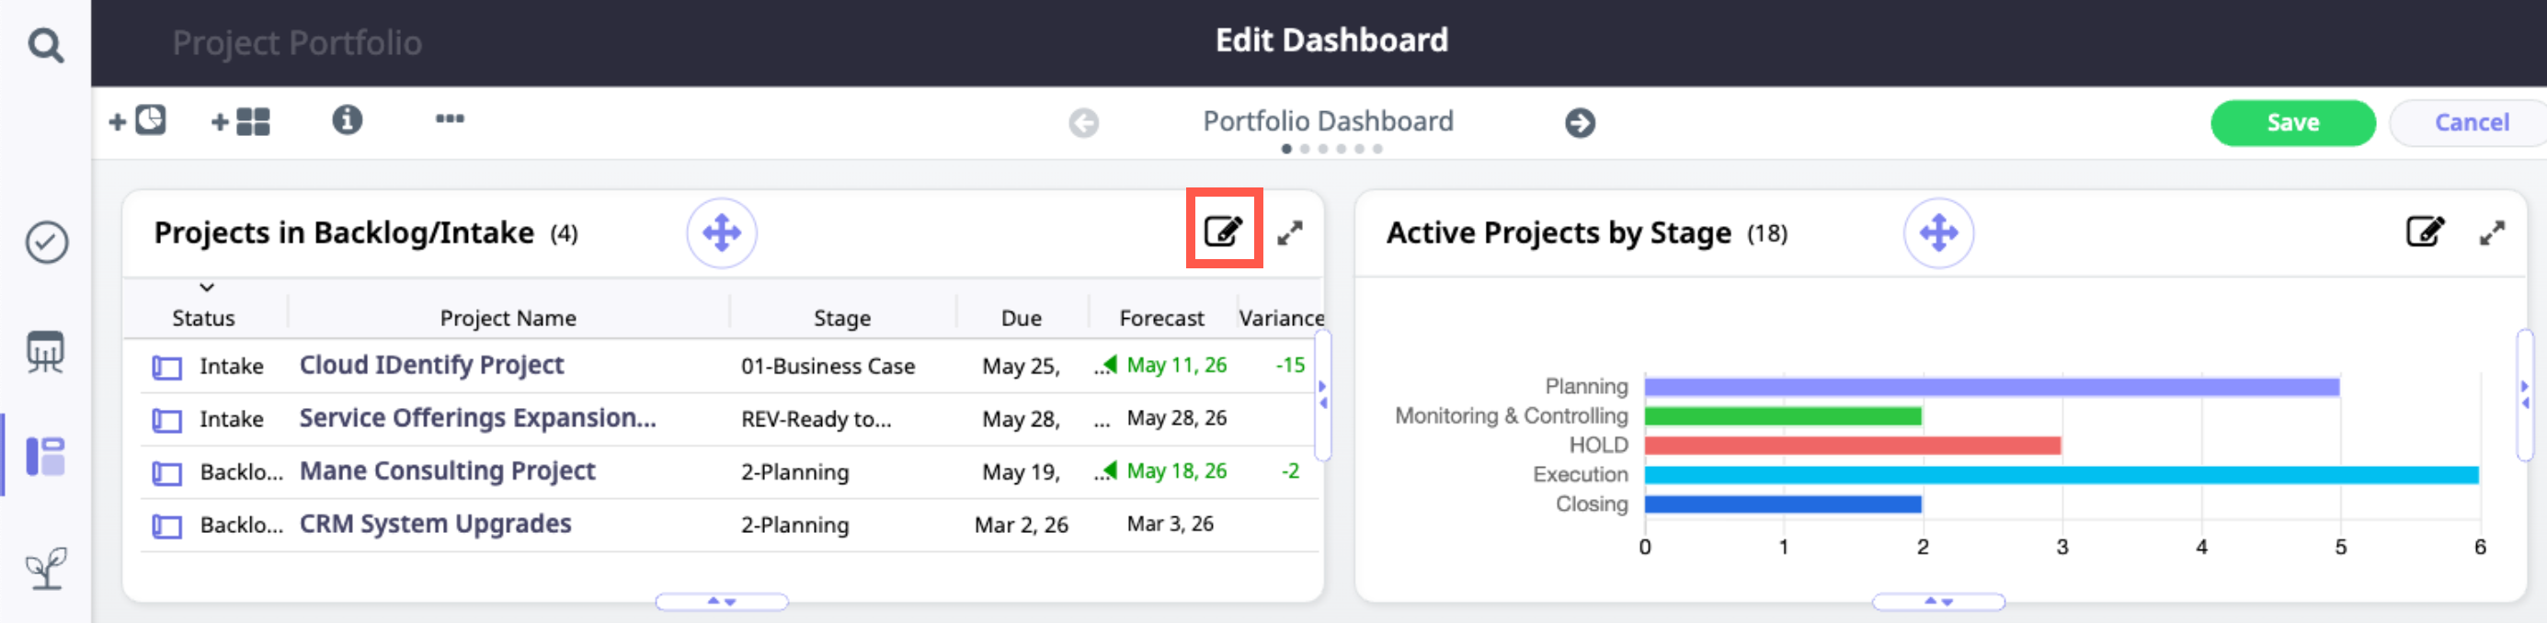Click the width resize handle beside Active Projects widget
Screen dimensions: 2547x623
click(2524, 395)
